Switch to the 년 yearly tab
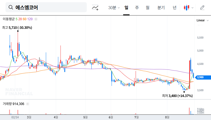 coord(175,8)
